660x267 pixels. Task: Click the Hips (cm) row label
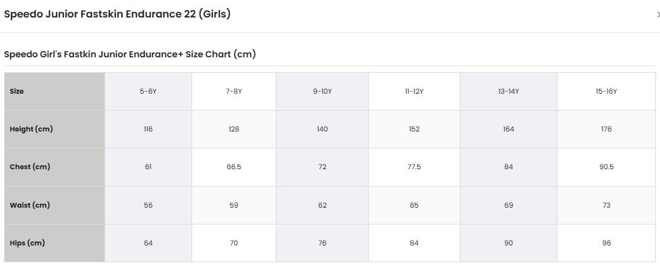click(x=27, y=243)
